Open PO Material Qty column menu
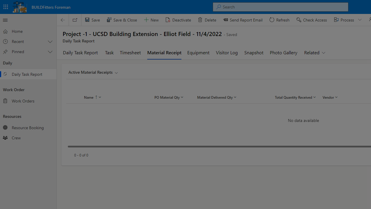 pyautogui.click(x=169, y=98)
